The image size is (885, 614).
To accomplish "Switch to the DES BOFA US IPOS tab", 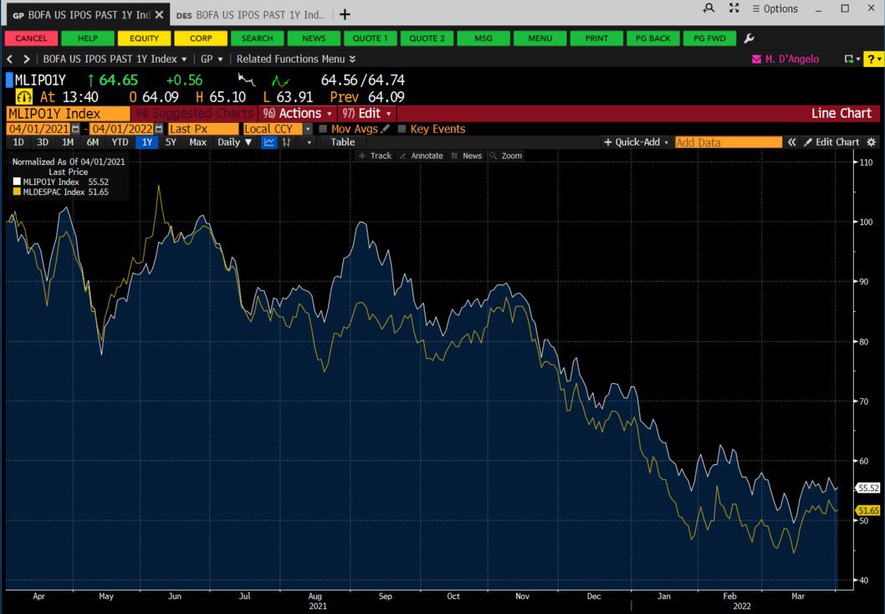I will (x=251, y=15).
